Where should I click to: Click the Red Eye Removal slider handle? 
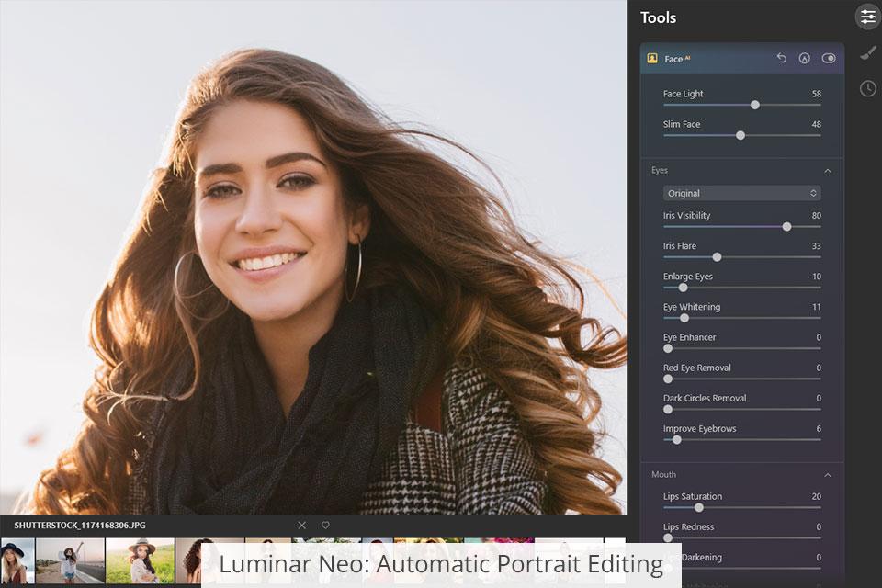[x=668, y=379]
